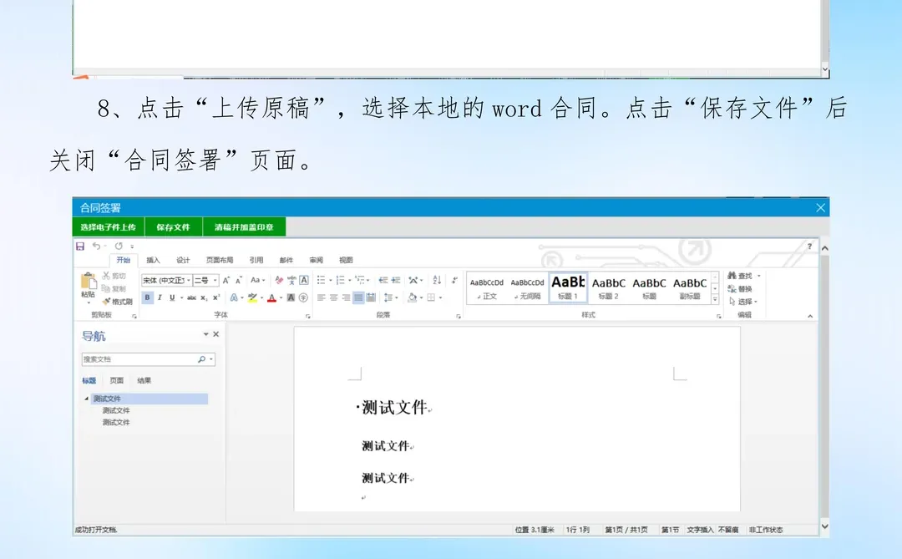The height and width of the screenshot is (559, 902).
Task: Select the 页面 tab in the navigation pane
Action: pos(116,379)
